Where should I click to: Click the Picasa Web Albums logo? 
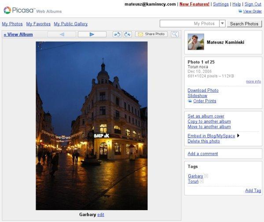(33, 10)
